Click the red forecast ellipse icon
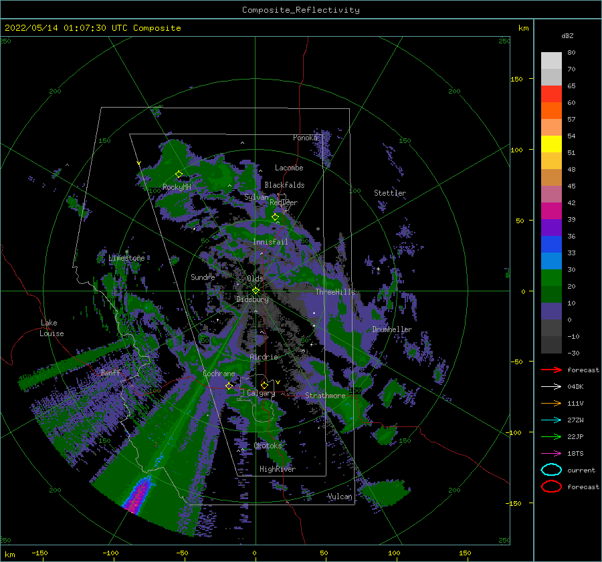Viewport: 602px width, 562px height. [x=551, y=486]
